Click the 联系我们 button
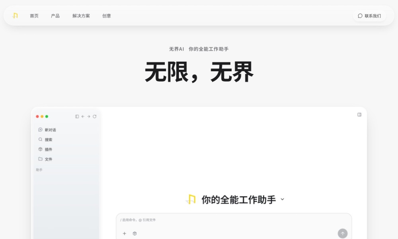 (369, 16)
